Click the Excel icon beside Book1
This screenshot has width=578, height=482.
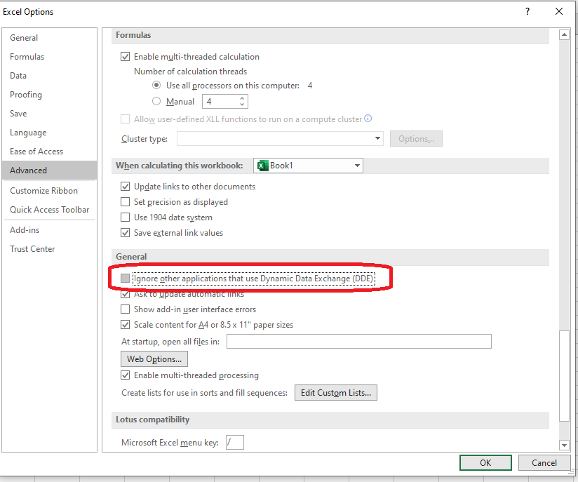[262, 166]
